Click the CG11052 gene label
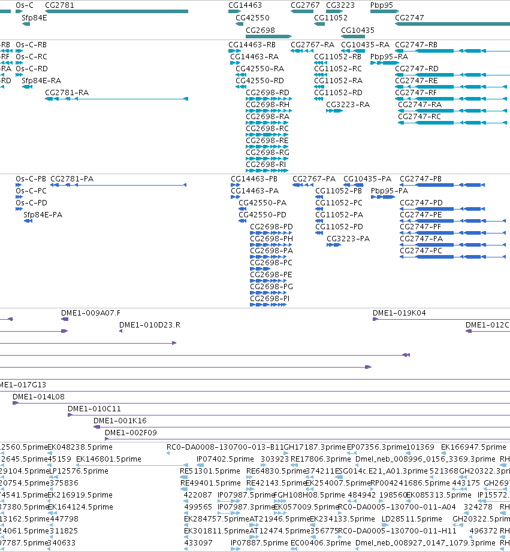510x552 pixels. point(331,18)
